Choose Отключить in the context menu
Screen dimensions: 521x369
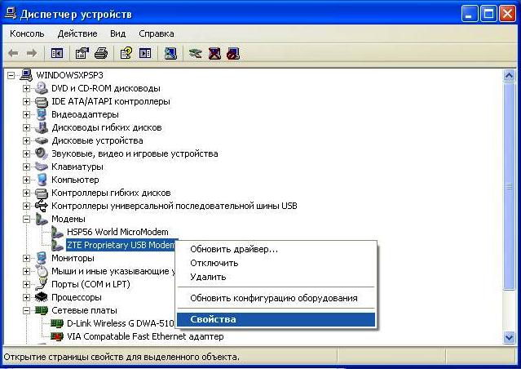pyautogui.click(x=214, y=263)
